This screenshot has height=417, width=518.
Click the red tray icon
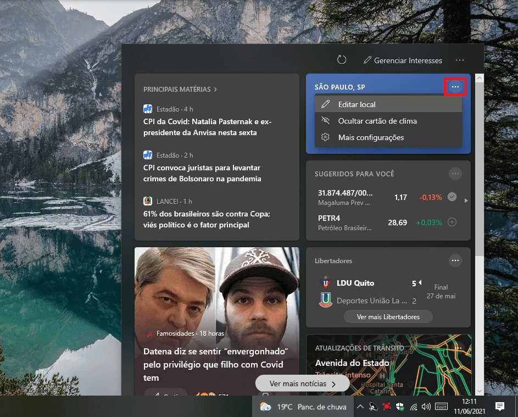pos(387,407)
